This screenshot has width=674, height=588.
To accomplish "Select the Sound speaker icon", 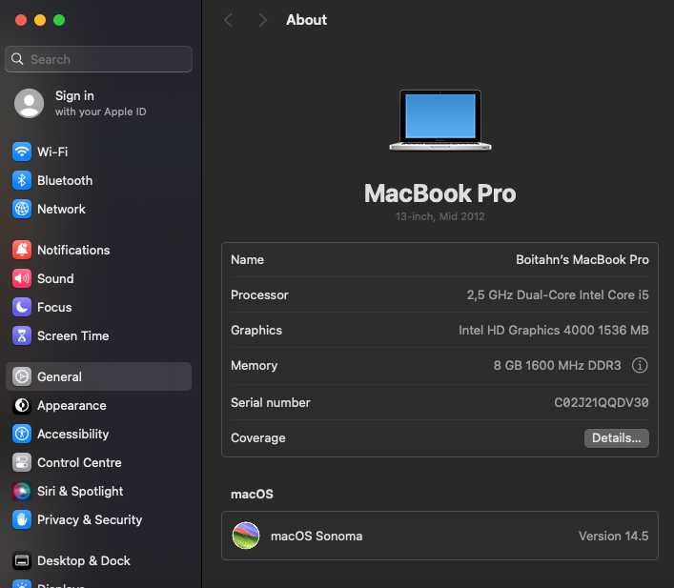I will pyautogui.click(x=22, y=278).
